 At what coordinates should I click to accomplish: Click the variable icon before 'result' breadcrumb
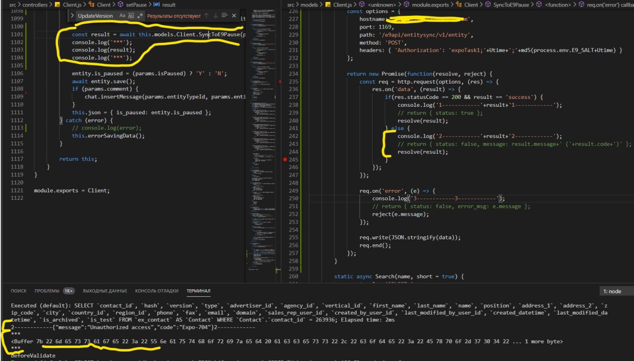click(x=157, y=4)
